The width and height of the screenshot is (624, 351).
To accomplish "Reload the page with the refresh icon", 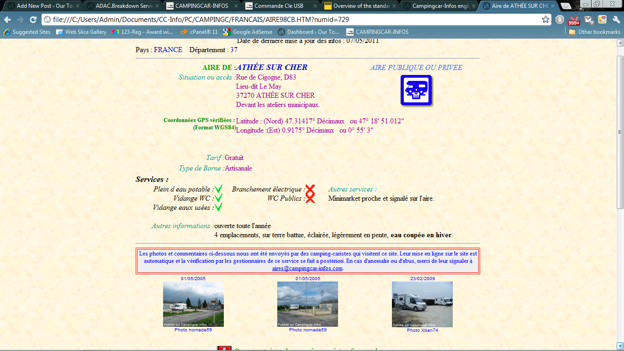I will pos(33,20).
